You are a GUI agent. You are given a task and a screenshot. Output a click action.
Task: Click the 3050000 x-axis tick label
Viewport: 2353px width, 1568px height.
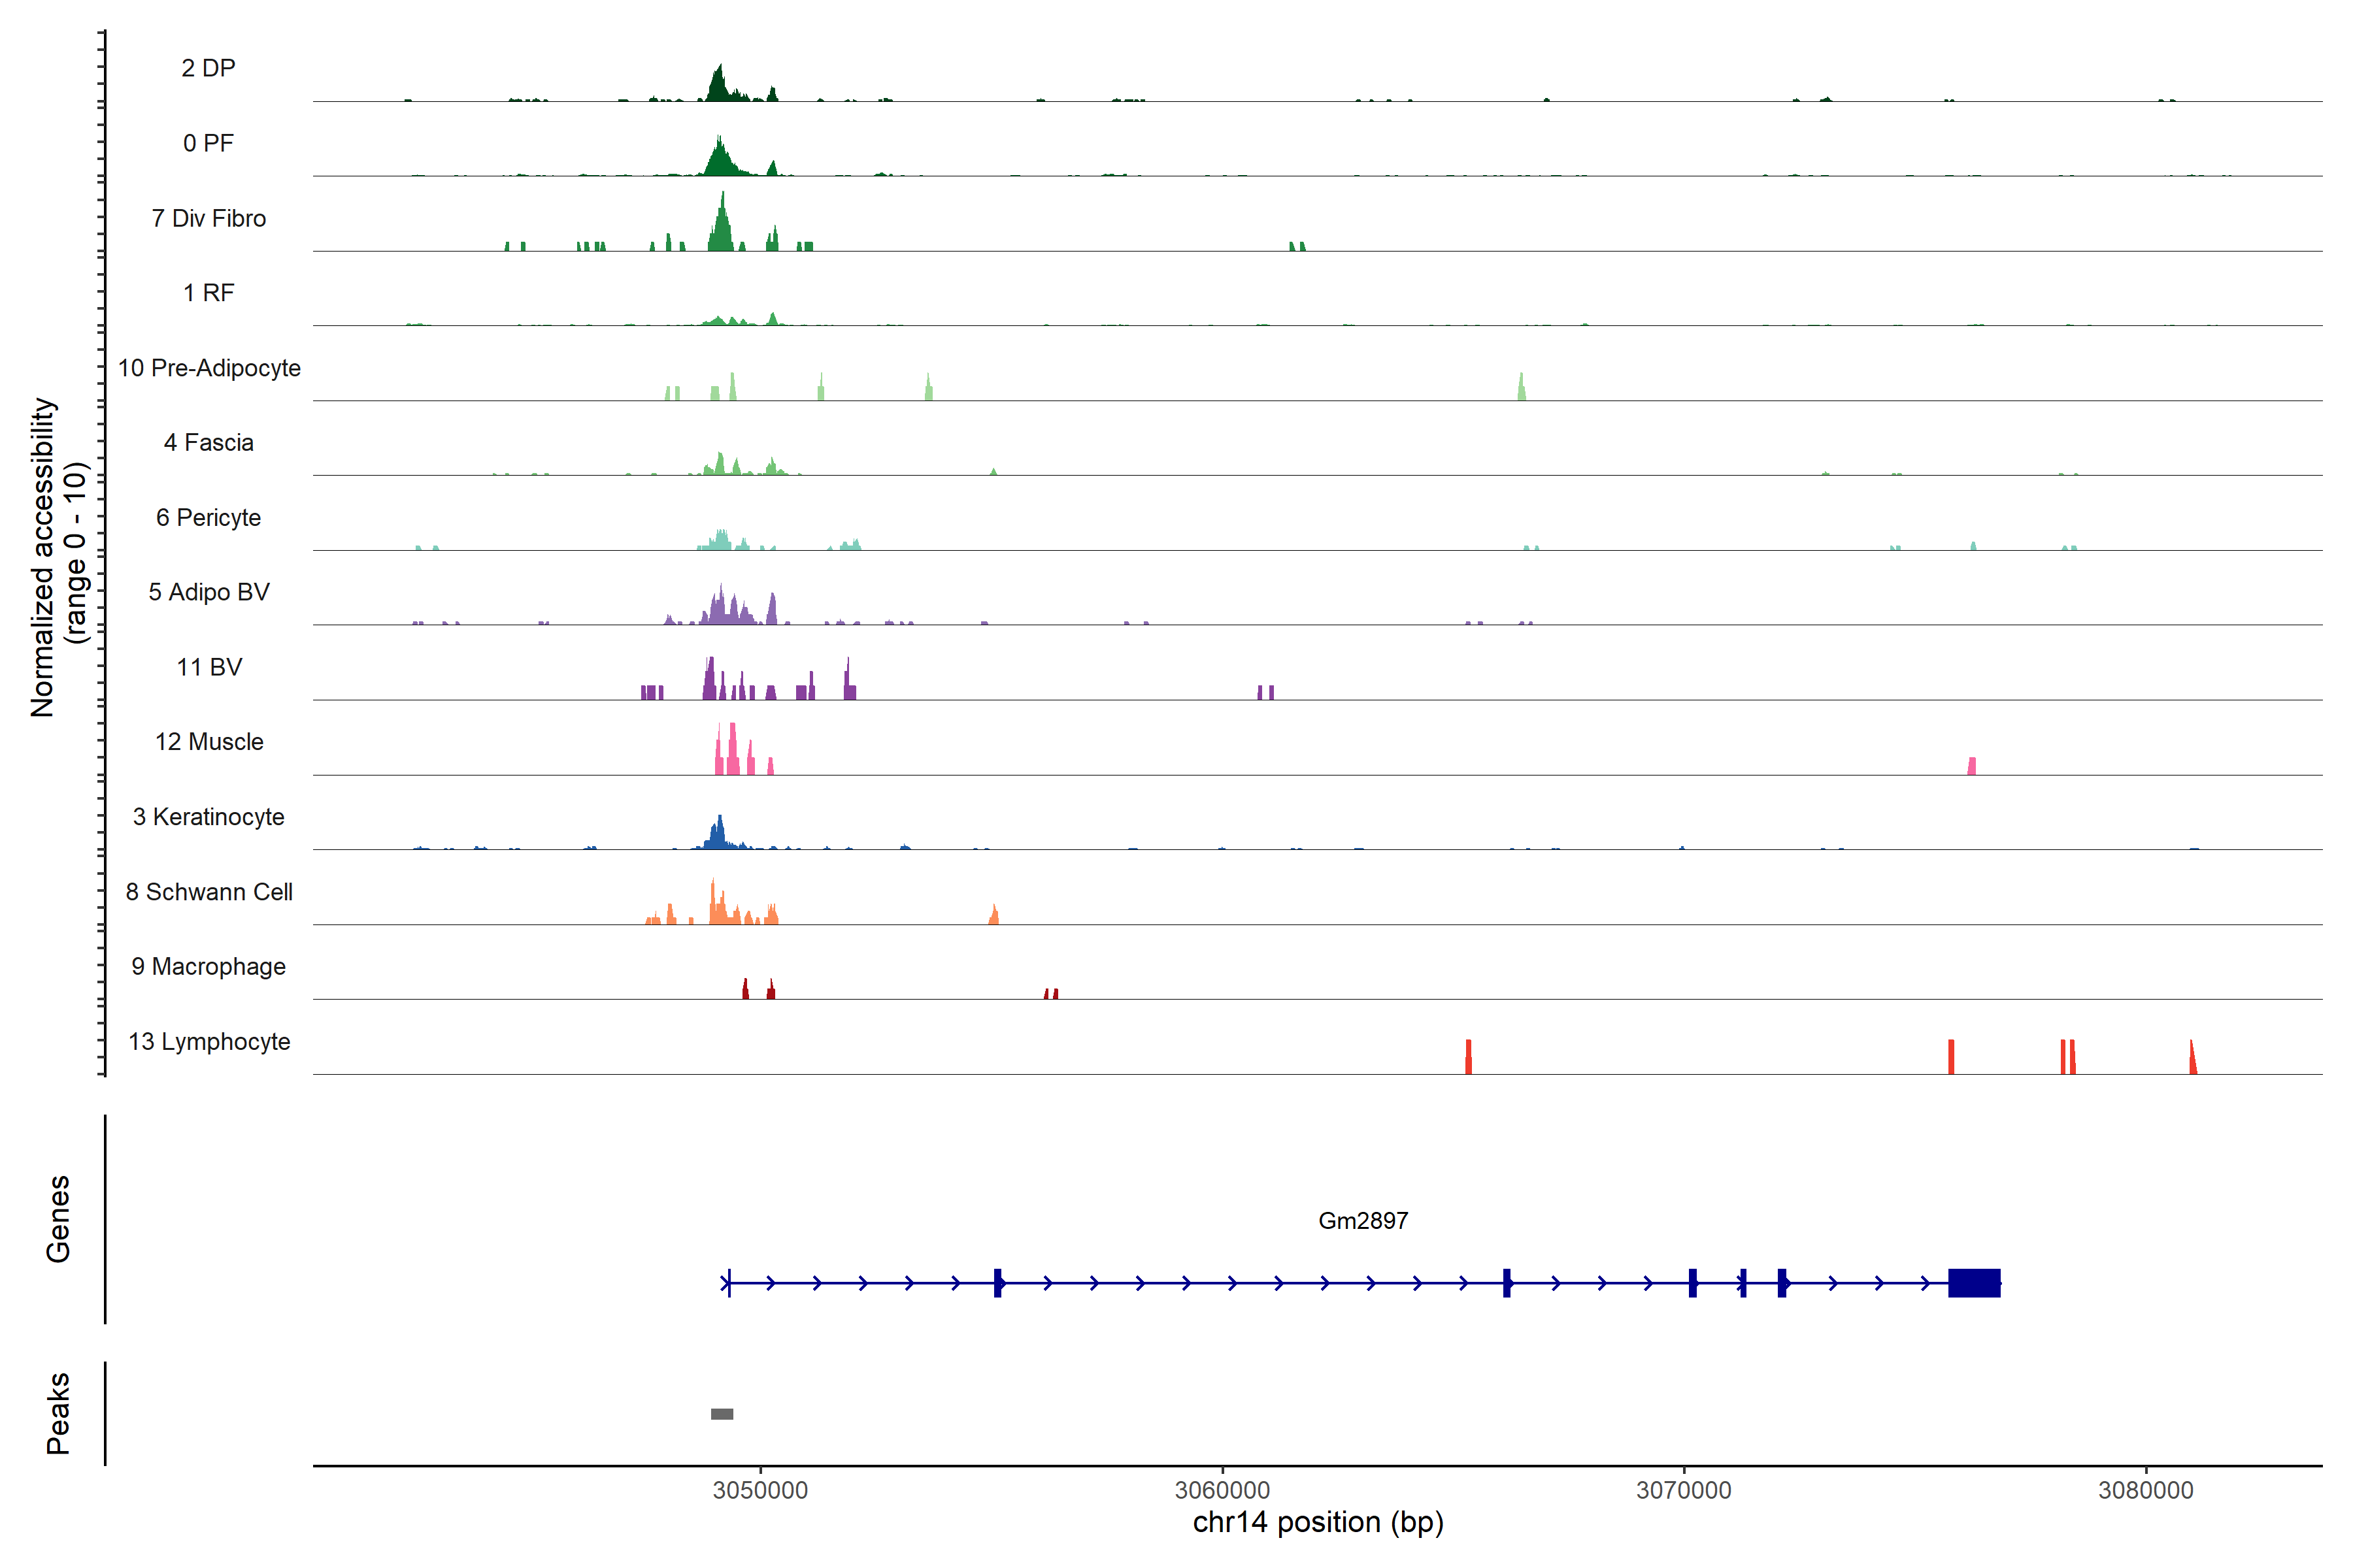pyautogui.click(x=759, y=1490)
